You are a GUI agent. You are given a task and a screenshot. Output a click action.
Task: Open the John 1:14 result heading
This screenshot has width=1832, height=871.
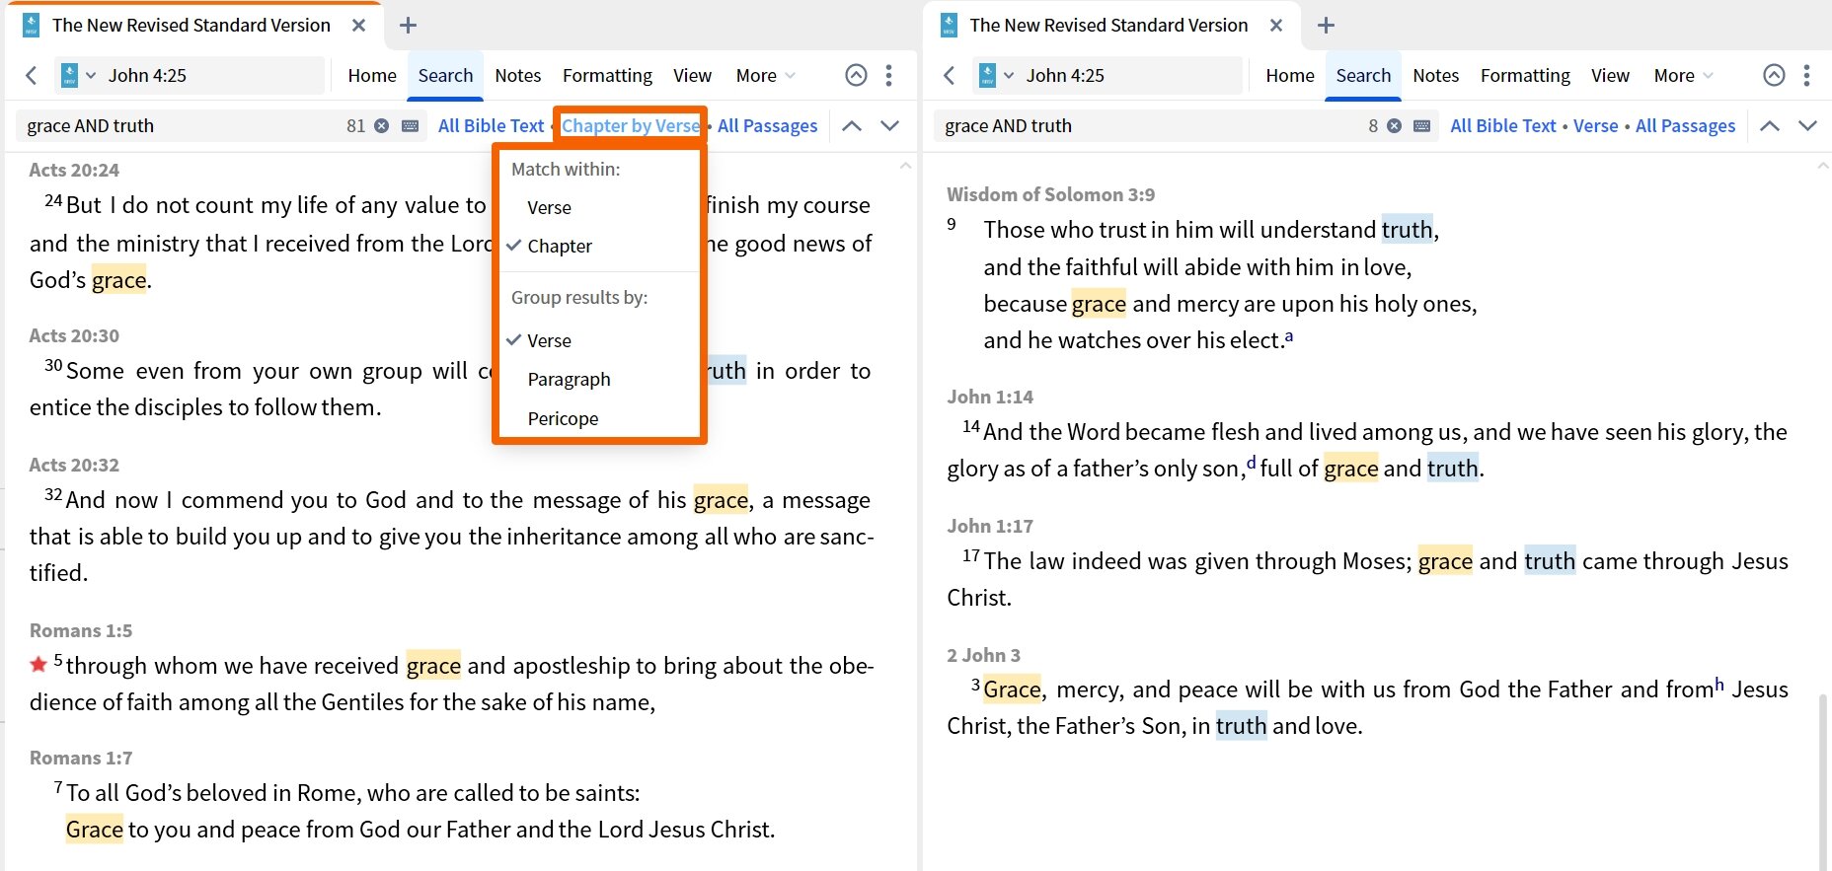990,397
